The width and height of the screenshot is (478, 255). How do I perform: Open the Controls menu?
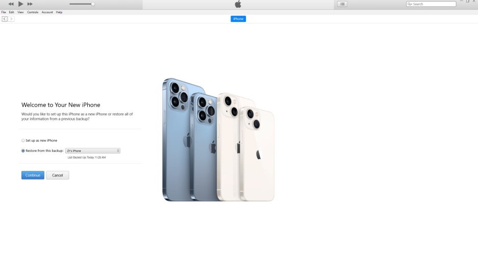coord(33,12)
